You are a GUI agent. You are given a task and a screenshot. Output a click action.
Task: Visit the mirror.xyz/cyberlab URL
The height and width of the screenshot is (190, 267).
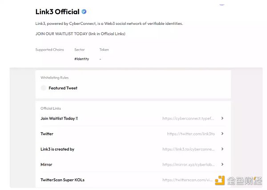(189, 165)
